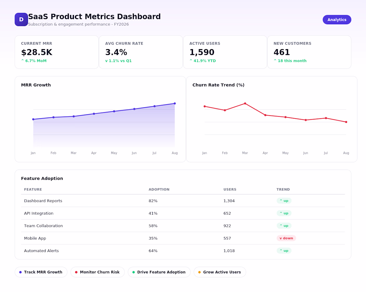Click the MRR Growth chart title
Viewport: 366px width, 292px height.
click(x=36, y=85)
